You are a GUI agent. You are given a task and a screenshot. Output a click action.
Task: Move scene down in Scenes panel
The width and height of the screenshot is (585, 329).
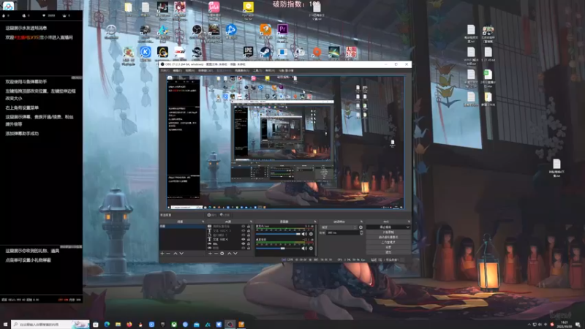[x=181, y=253]
